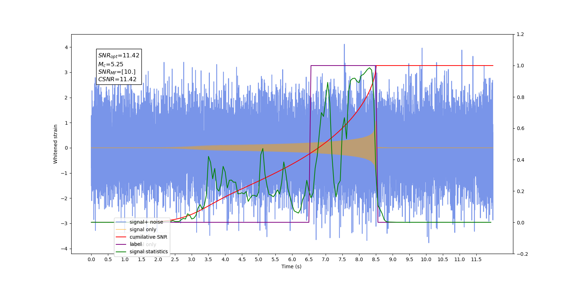Select the SNRMF=[10.] annotation line

coord(117,72)
